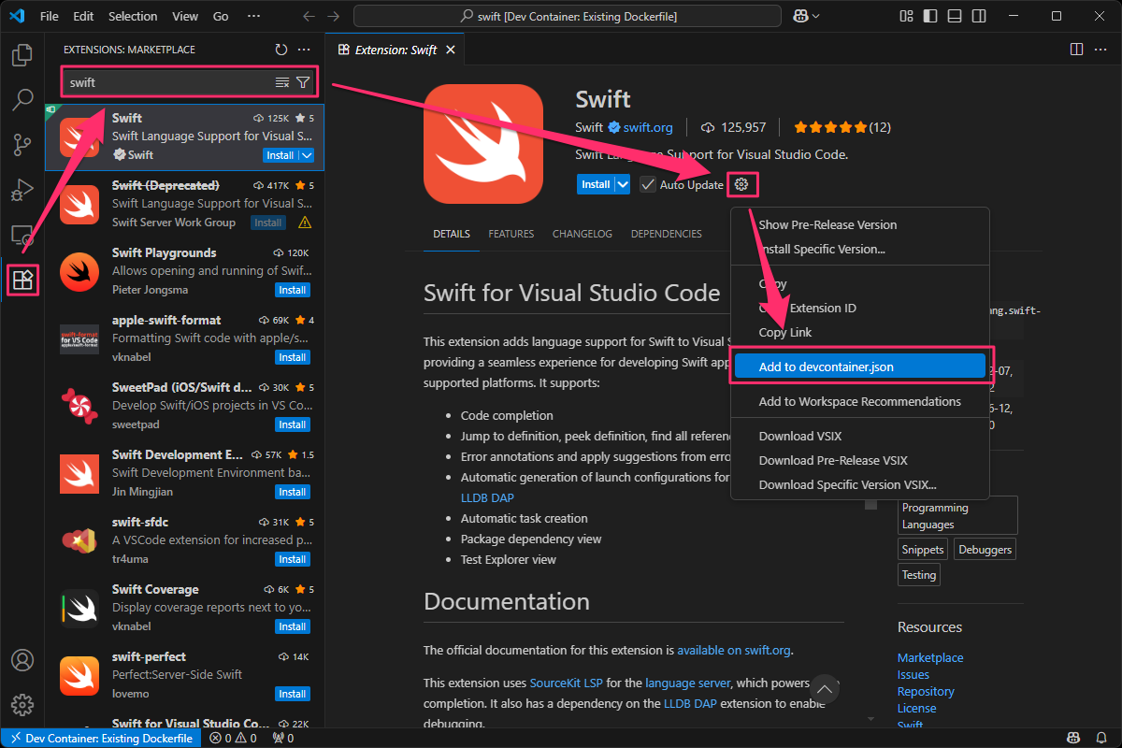Viewport: 1122px width, 748px height.
Task: Open the Source Control view
Action: pos(22,145)
